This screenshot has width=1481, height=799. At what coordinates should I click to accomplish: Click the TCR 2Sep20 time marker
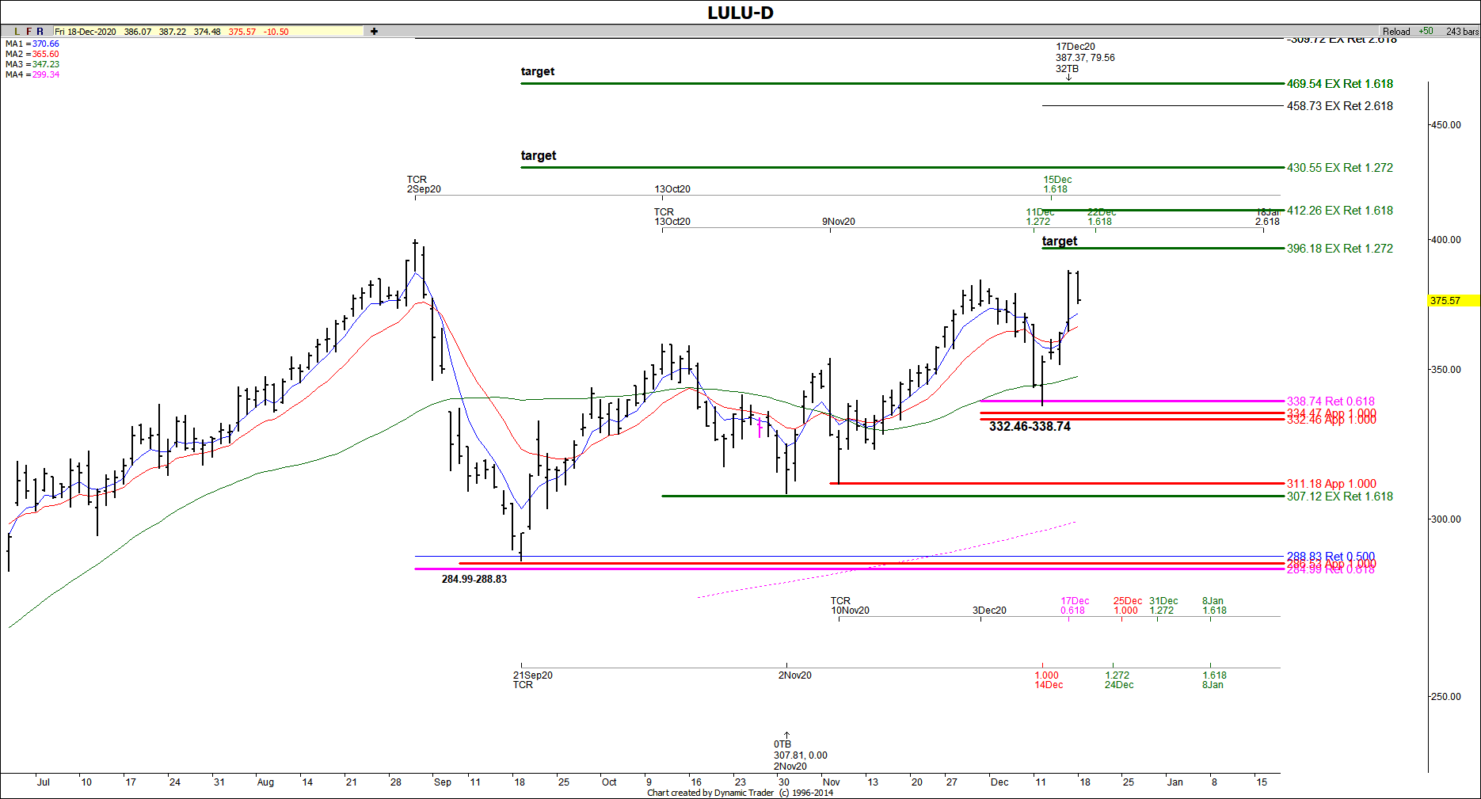424,185
